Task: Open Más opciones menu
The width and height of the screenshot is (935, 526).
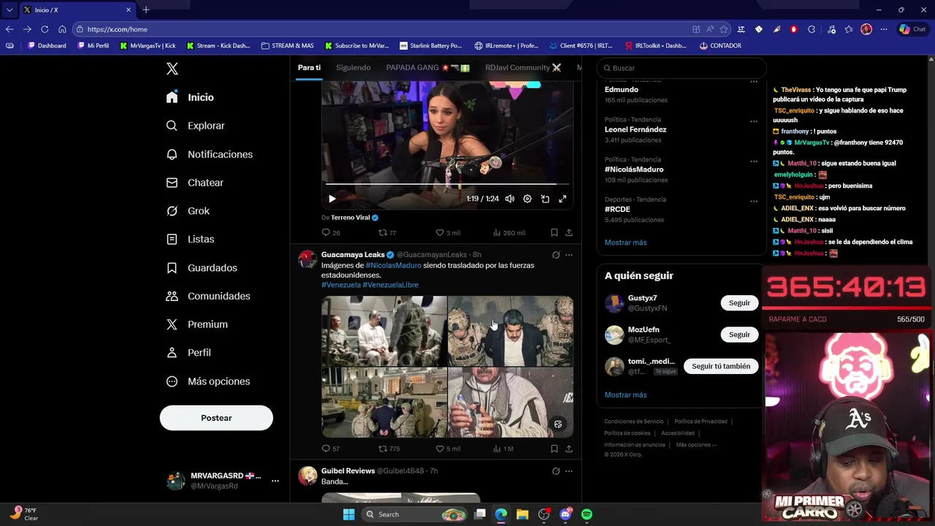Action: pos(208,381)
